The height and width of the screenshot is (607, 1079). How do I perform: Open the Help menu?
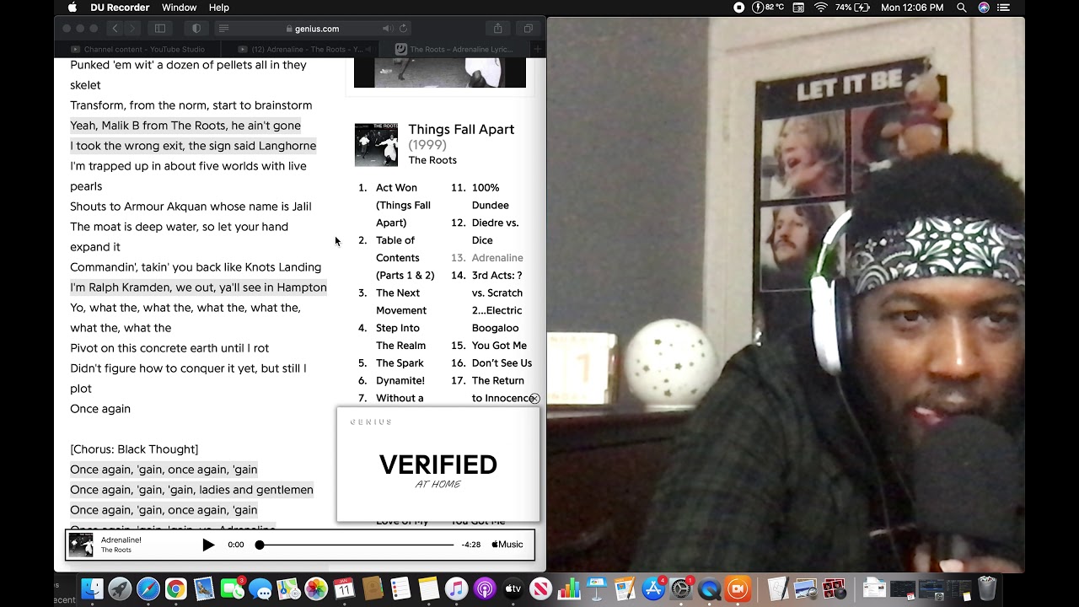218,8
